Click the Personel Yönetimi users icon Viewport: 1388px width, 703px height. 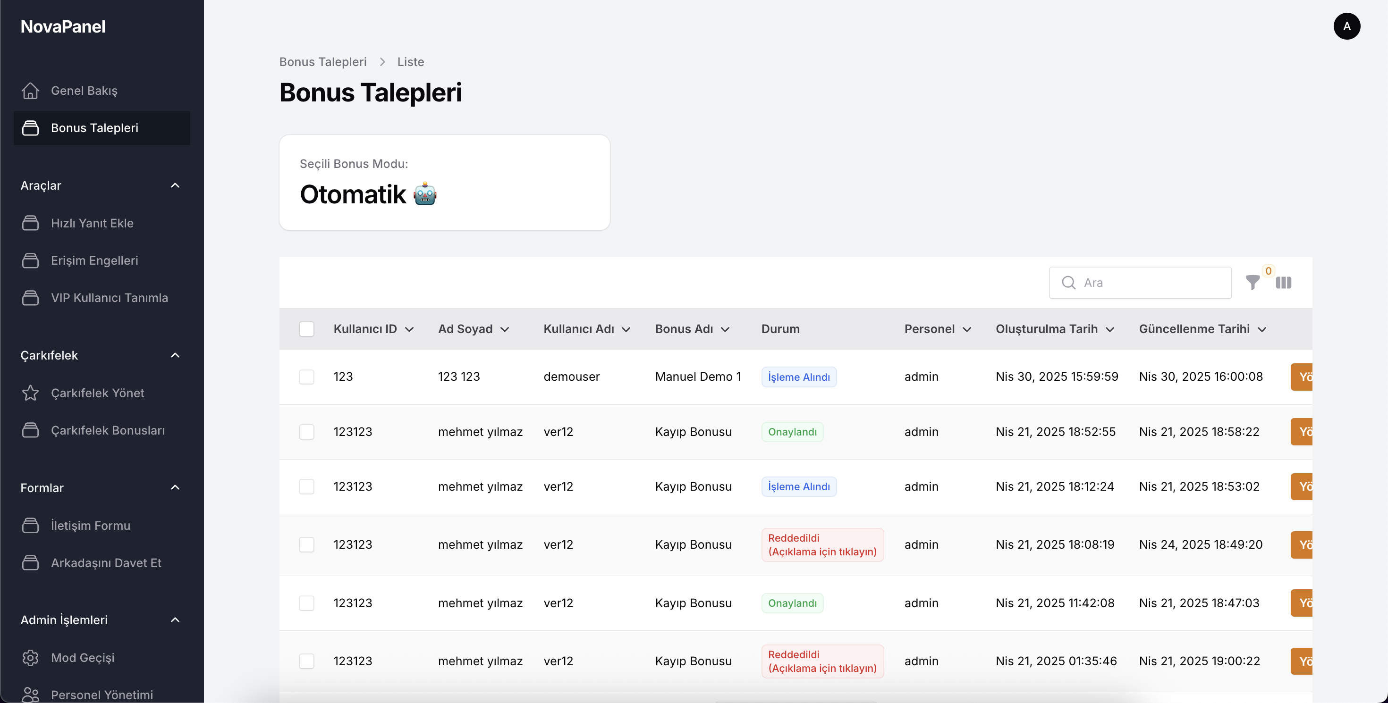tap(30, 695)
